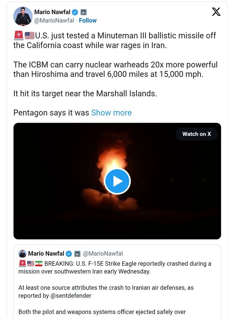Screen dimensions: 228x318
Task: Click the @MarioNawfal handle under the top name
Action: click(x=54, y=20)
